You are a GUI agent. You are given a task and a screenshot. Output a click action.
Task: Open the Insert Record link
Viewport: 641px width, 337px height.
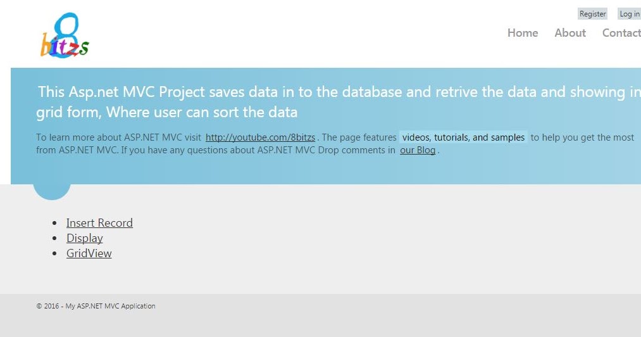pyautogui.click(x=99, y=223)
